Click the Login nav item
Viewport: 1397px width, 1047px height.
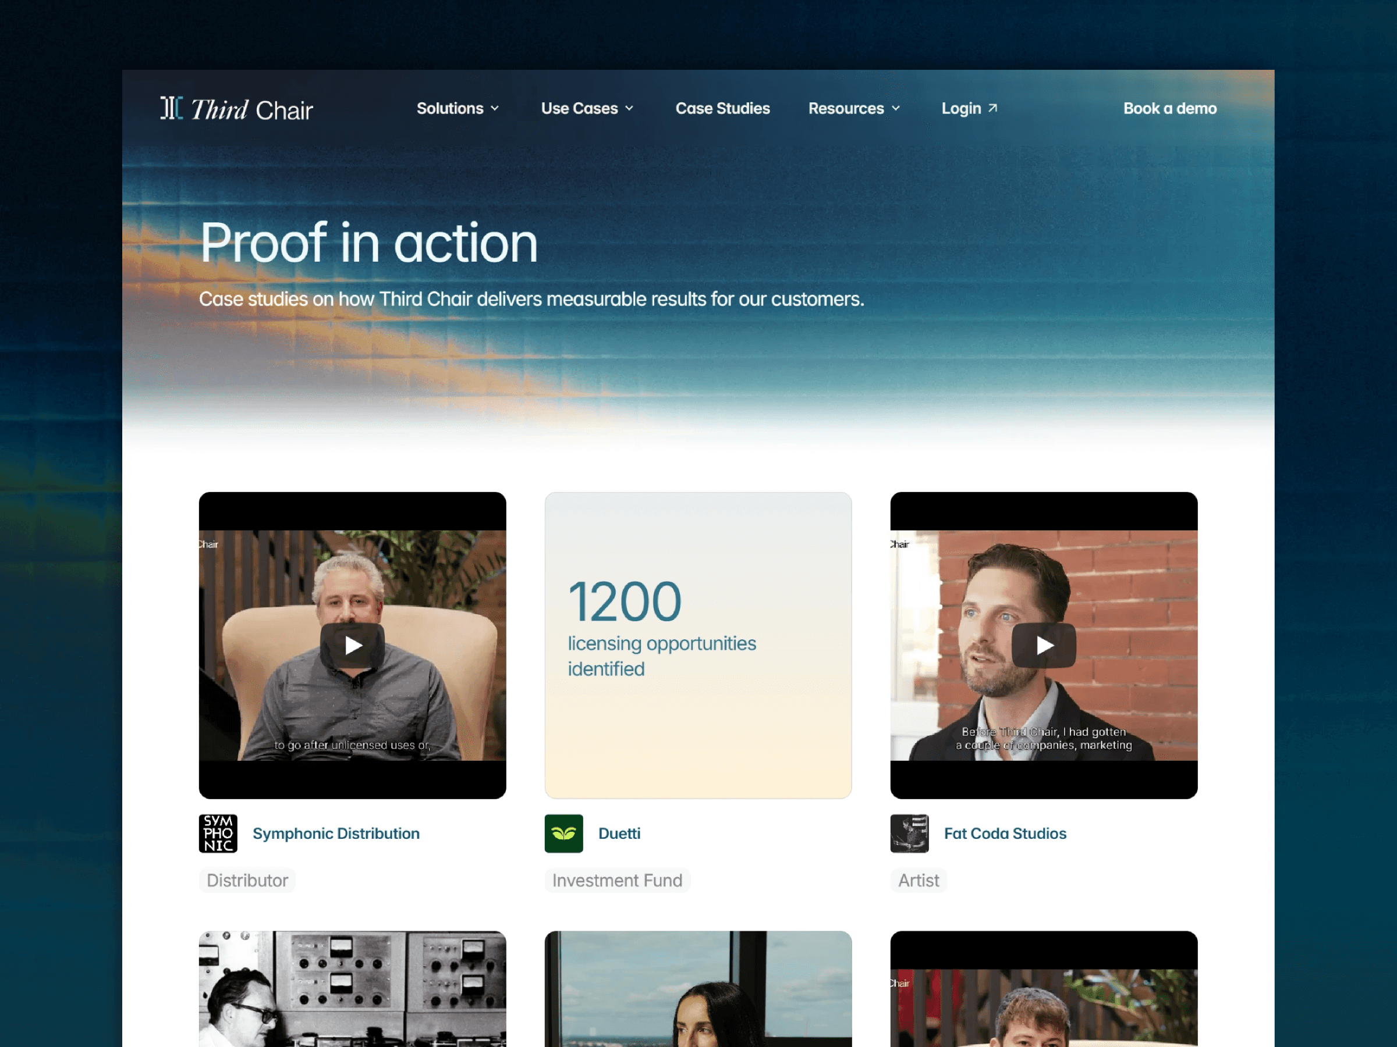(969, 109)
